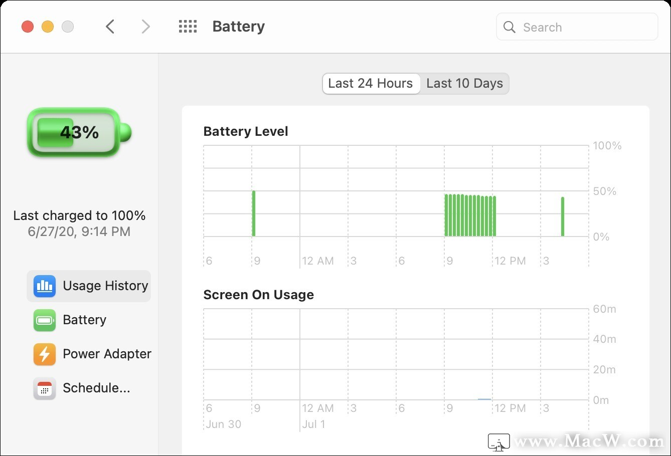Click the magnifying glass search icon
The width and height of the screenshot is (671, 456).
coord(509,27)
